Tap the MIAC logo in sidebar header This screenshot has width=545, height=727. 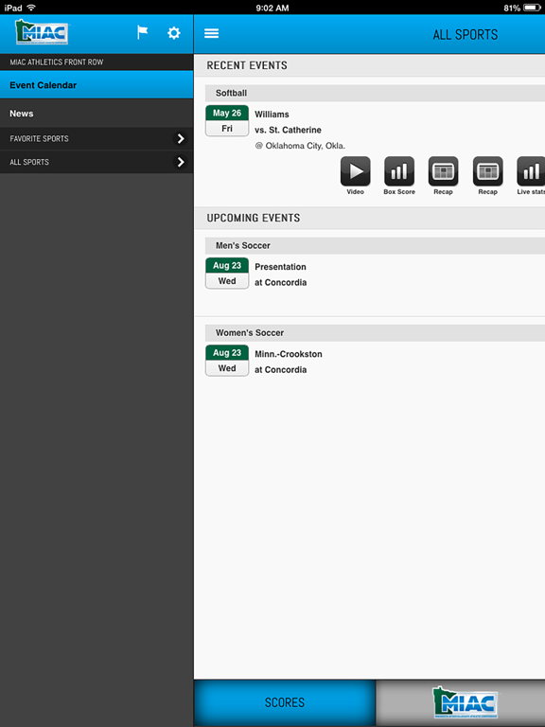[x=42, y=32]
